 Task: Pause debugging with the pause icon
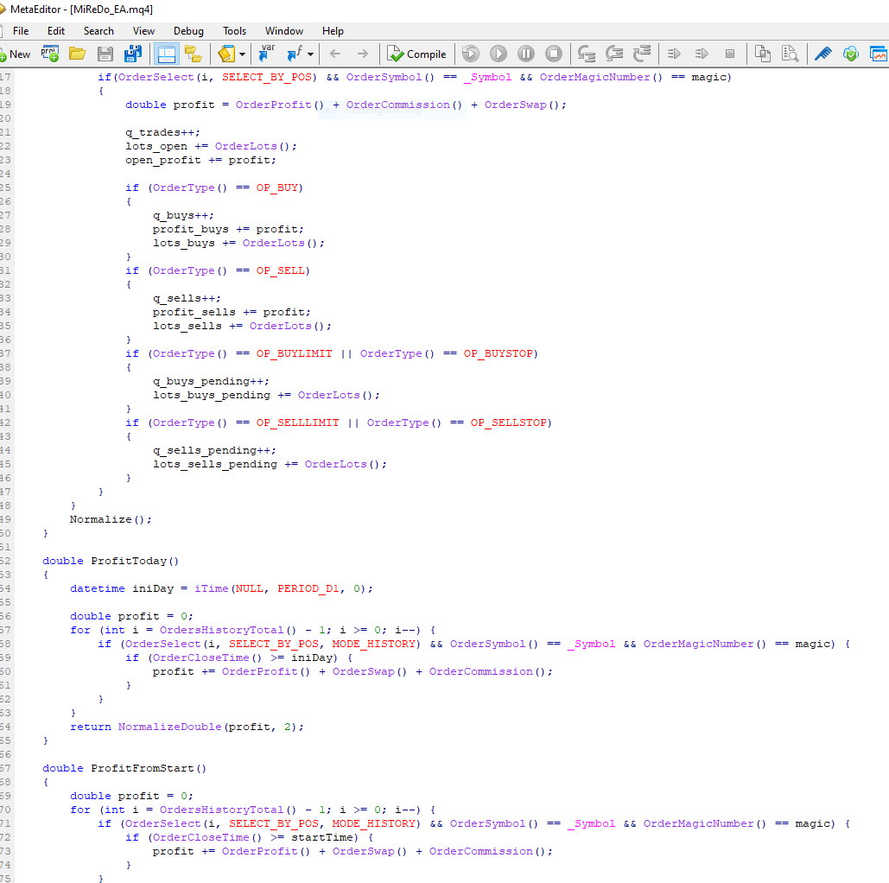(x=526, y=54)
